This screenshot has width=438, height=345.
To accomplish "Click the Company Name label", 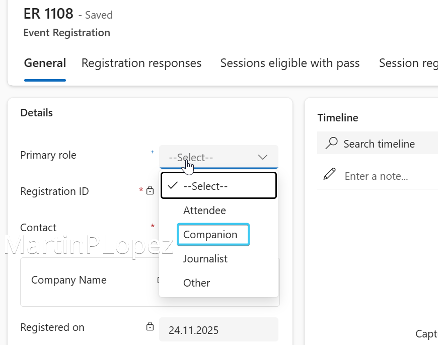I will point(69,280).
